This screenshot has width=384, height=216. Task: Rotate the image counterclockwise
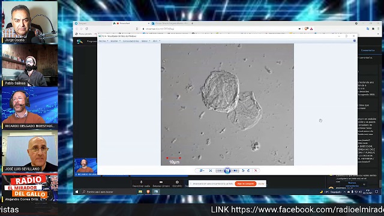click(x=243, y=170)
